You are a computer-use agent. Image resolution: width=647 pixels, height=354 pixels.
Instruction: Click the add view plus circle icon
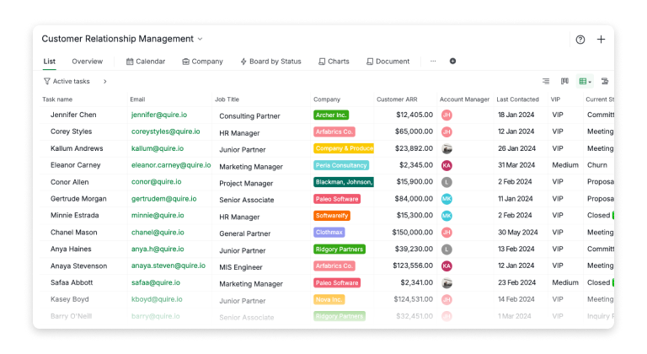pyautogui.click(x=452, y=62)
